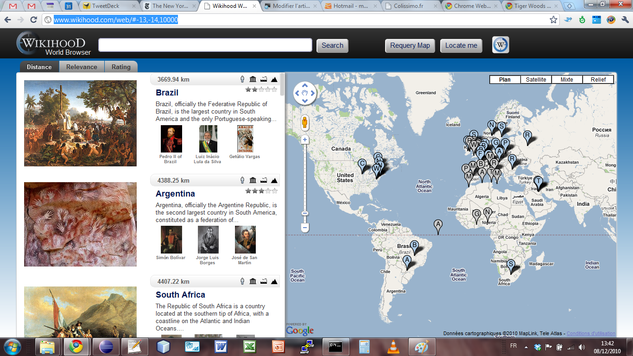
Task: Click the Wikihood search input field
Action: 205,45
